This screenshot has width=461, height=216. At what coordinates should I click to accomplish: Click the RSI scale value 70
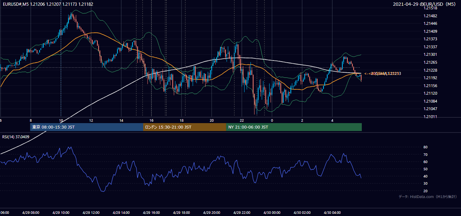click(426, 154)
